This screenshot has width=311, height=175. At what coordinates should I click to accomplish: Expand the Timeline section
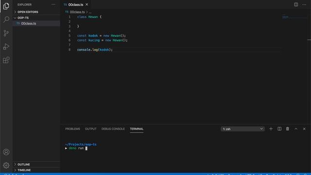tap(36, 170)
